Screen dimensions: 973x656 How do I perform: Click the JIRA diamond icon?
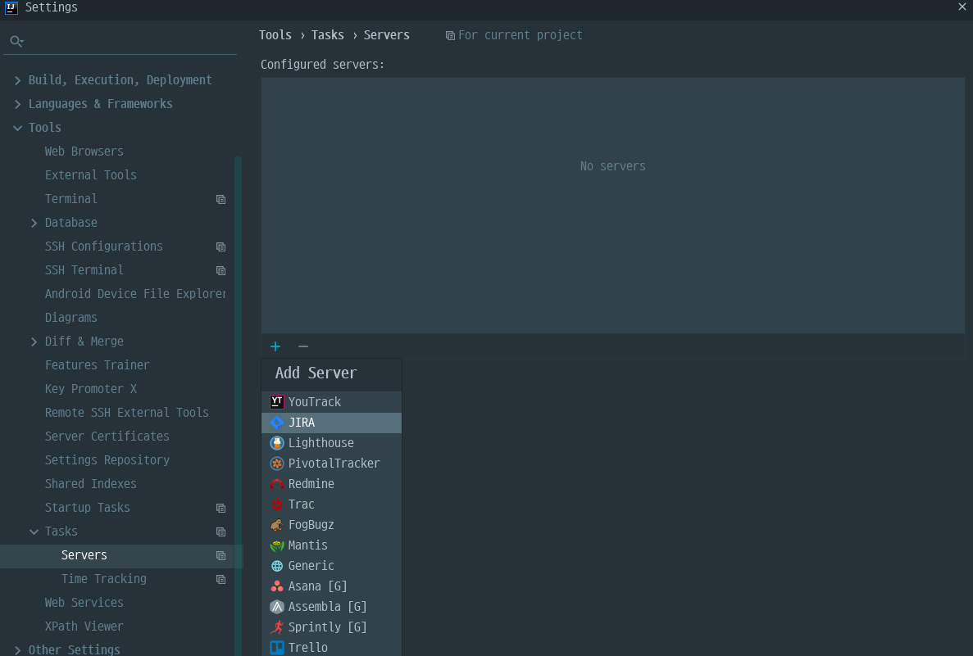point(277,423)
